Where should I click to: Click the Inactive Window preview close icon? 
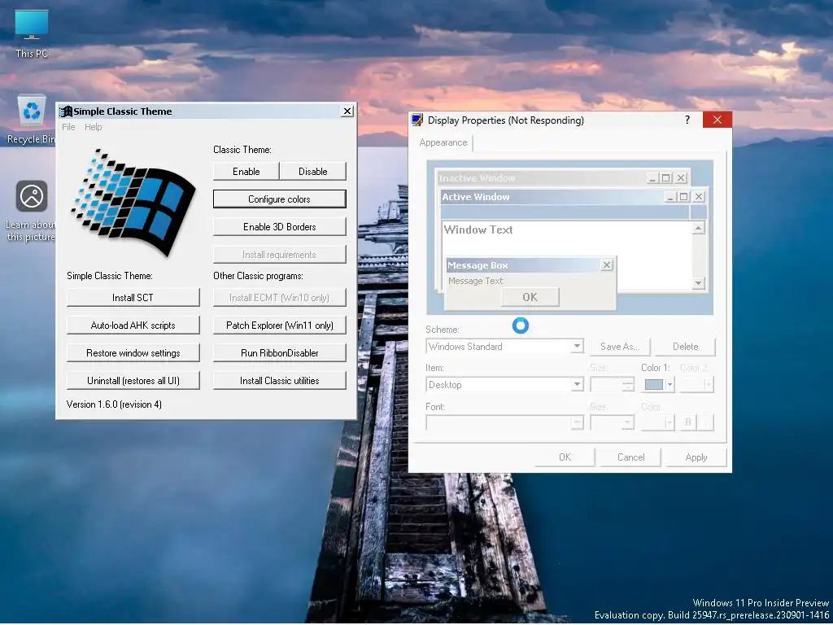coord(681,178)
